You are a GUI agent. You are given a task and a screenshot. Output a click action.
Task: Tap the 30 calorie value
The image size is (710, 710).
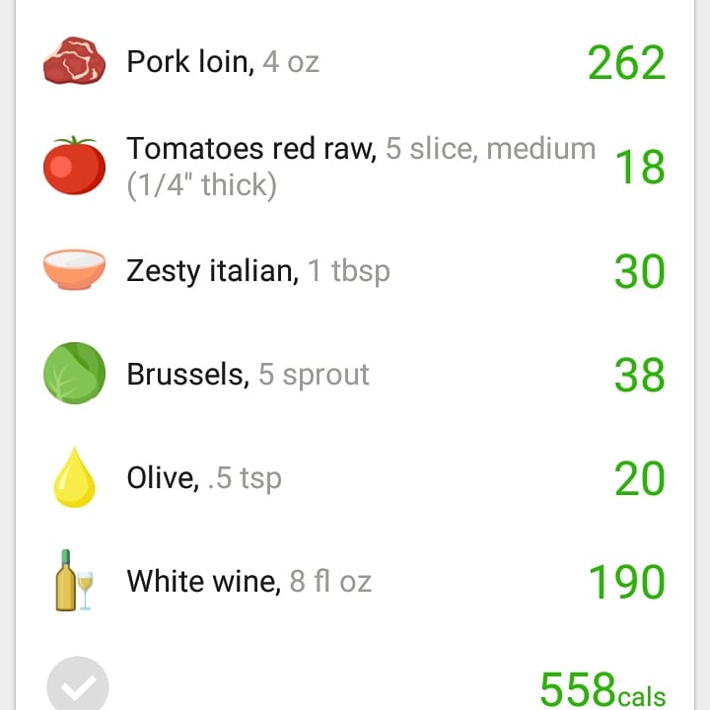pos(639,271)
